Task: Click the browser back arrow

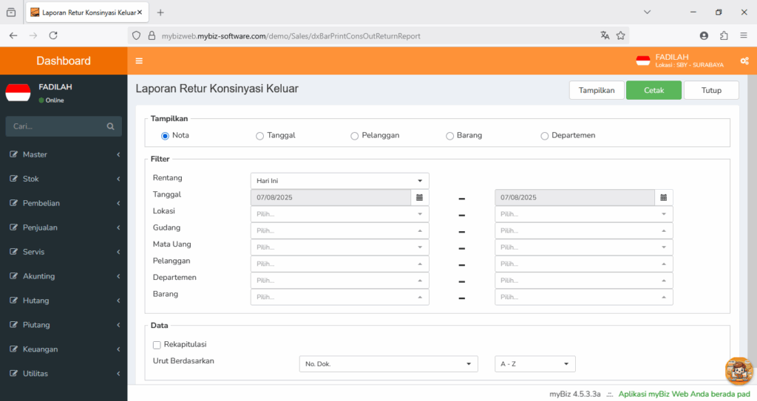Action: point(13,35)
